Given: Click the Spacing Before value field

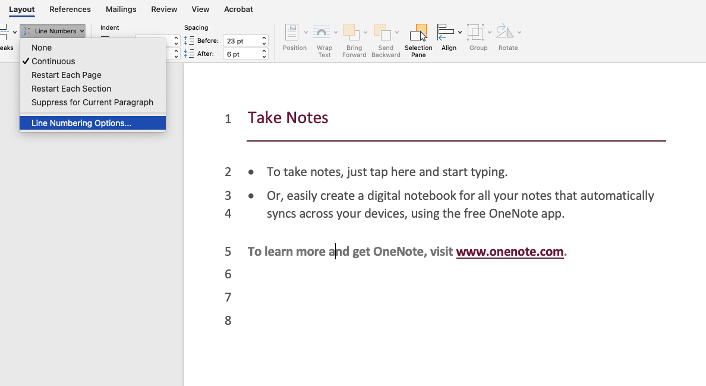Looking at the screenshot, I should [241, 40].
